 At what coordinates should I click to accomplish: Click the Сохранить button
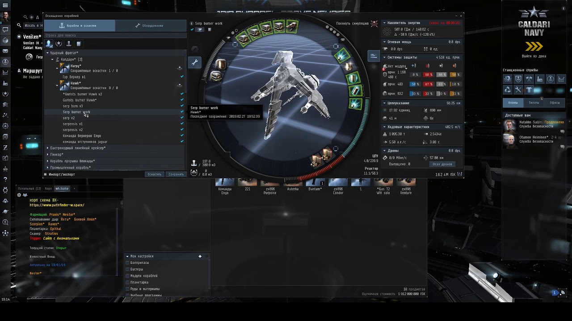coord(176,174)
